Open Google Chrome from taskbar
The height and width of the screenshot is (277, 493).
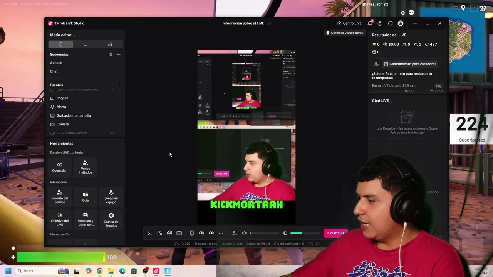click(x=100, y=271)
